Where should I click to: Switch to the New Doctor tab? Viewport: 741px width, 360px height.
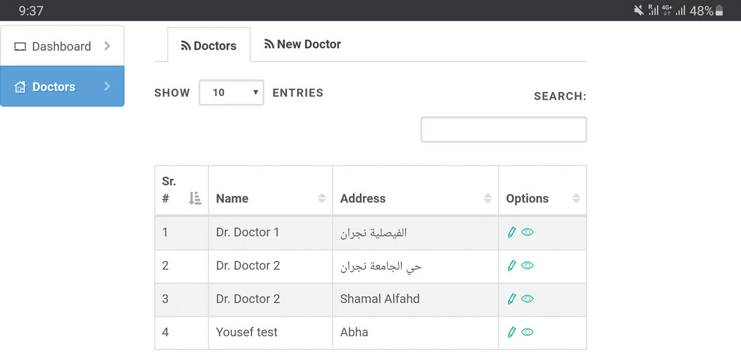click(302, 44)
